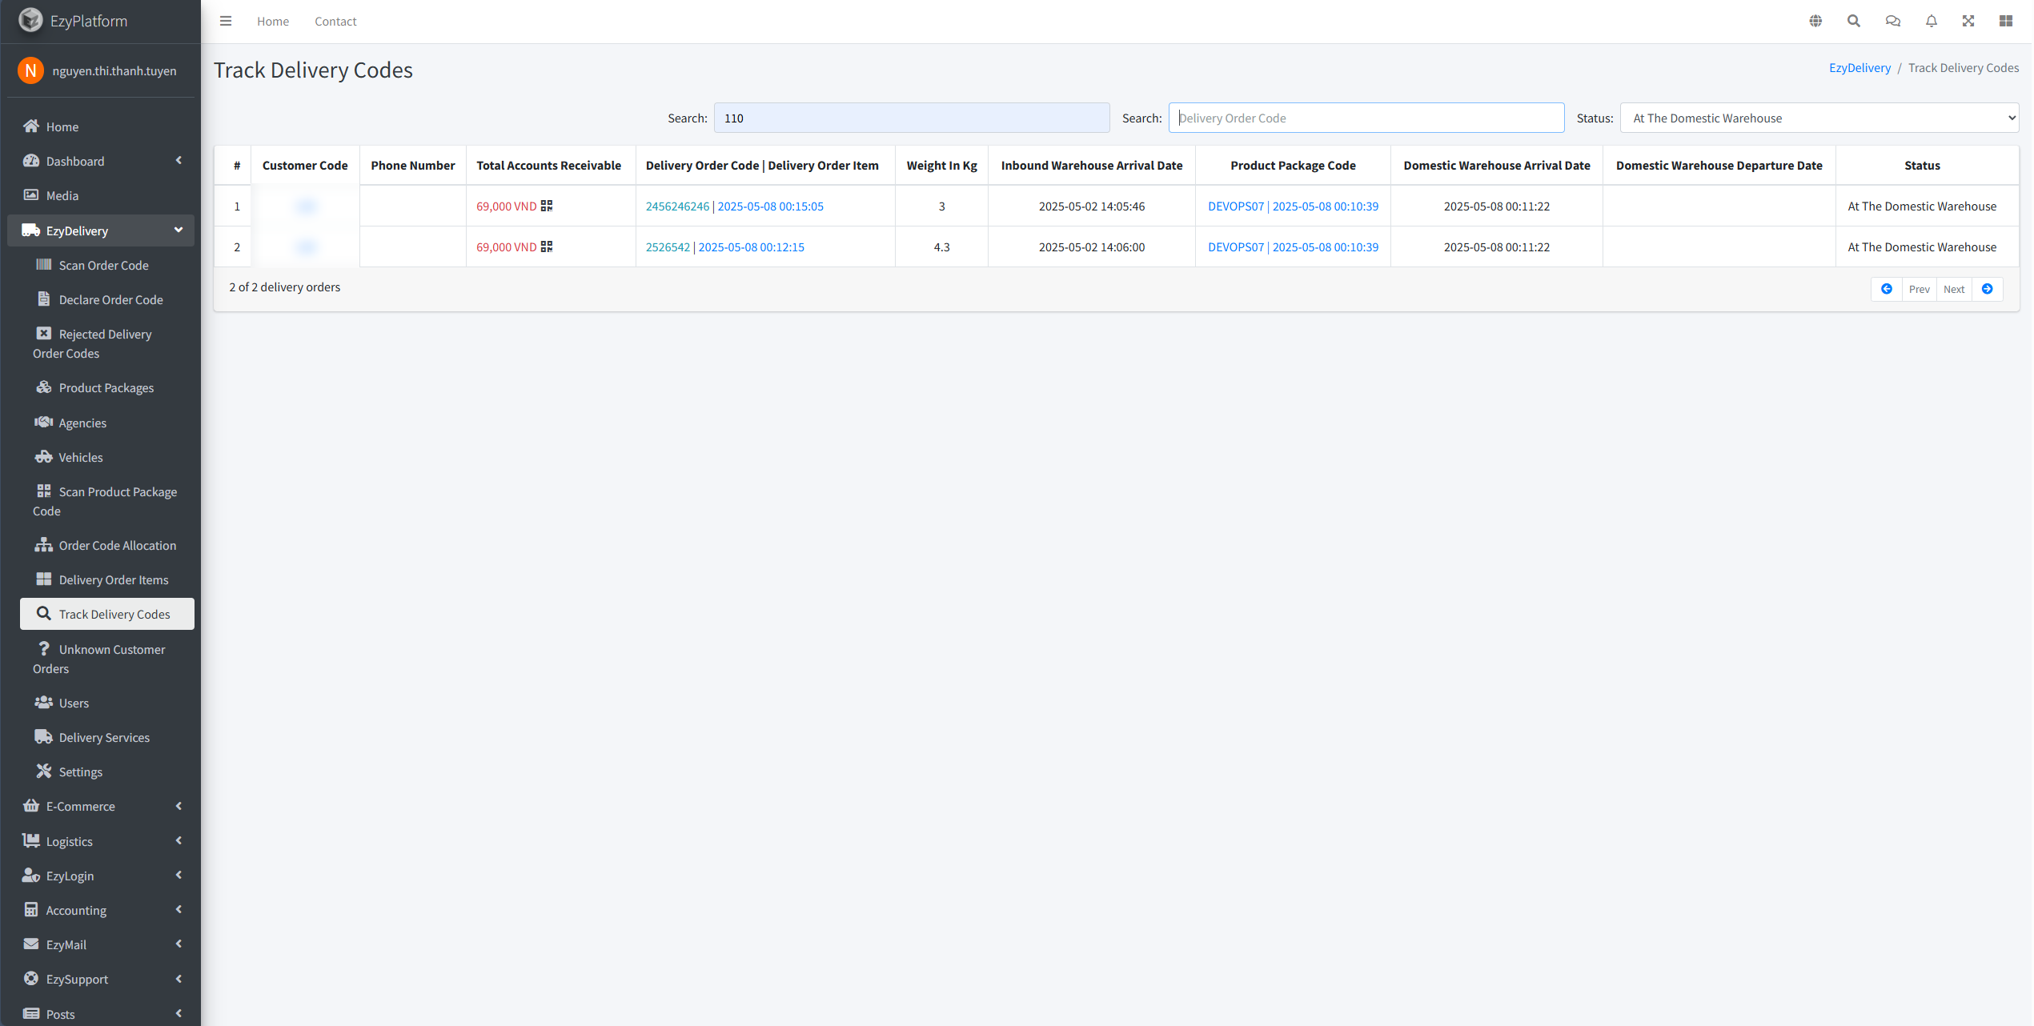The image size is (2034, 1026).
Task: Open Status dropdown filter
Action: tap(1819, 118)
